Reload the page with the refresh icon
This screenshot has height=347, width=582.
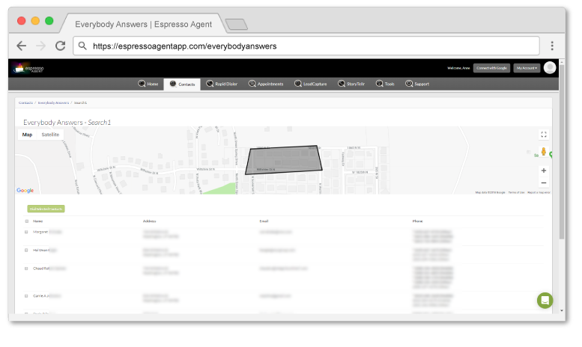tap(61, 46)
